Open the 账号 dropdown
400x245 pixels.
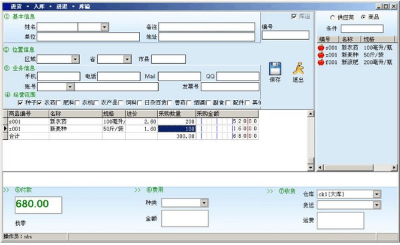point(70,87)
